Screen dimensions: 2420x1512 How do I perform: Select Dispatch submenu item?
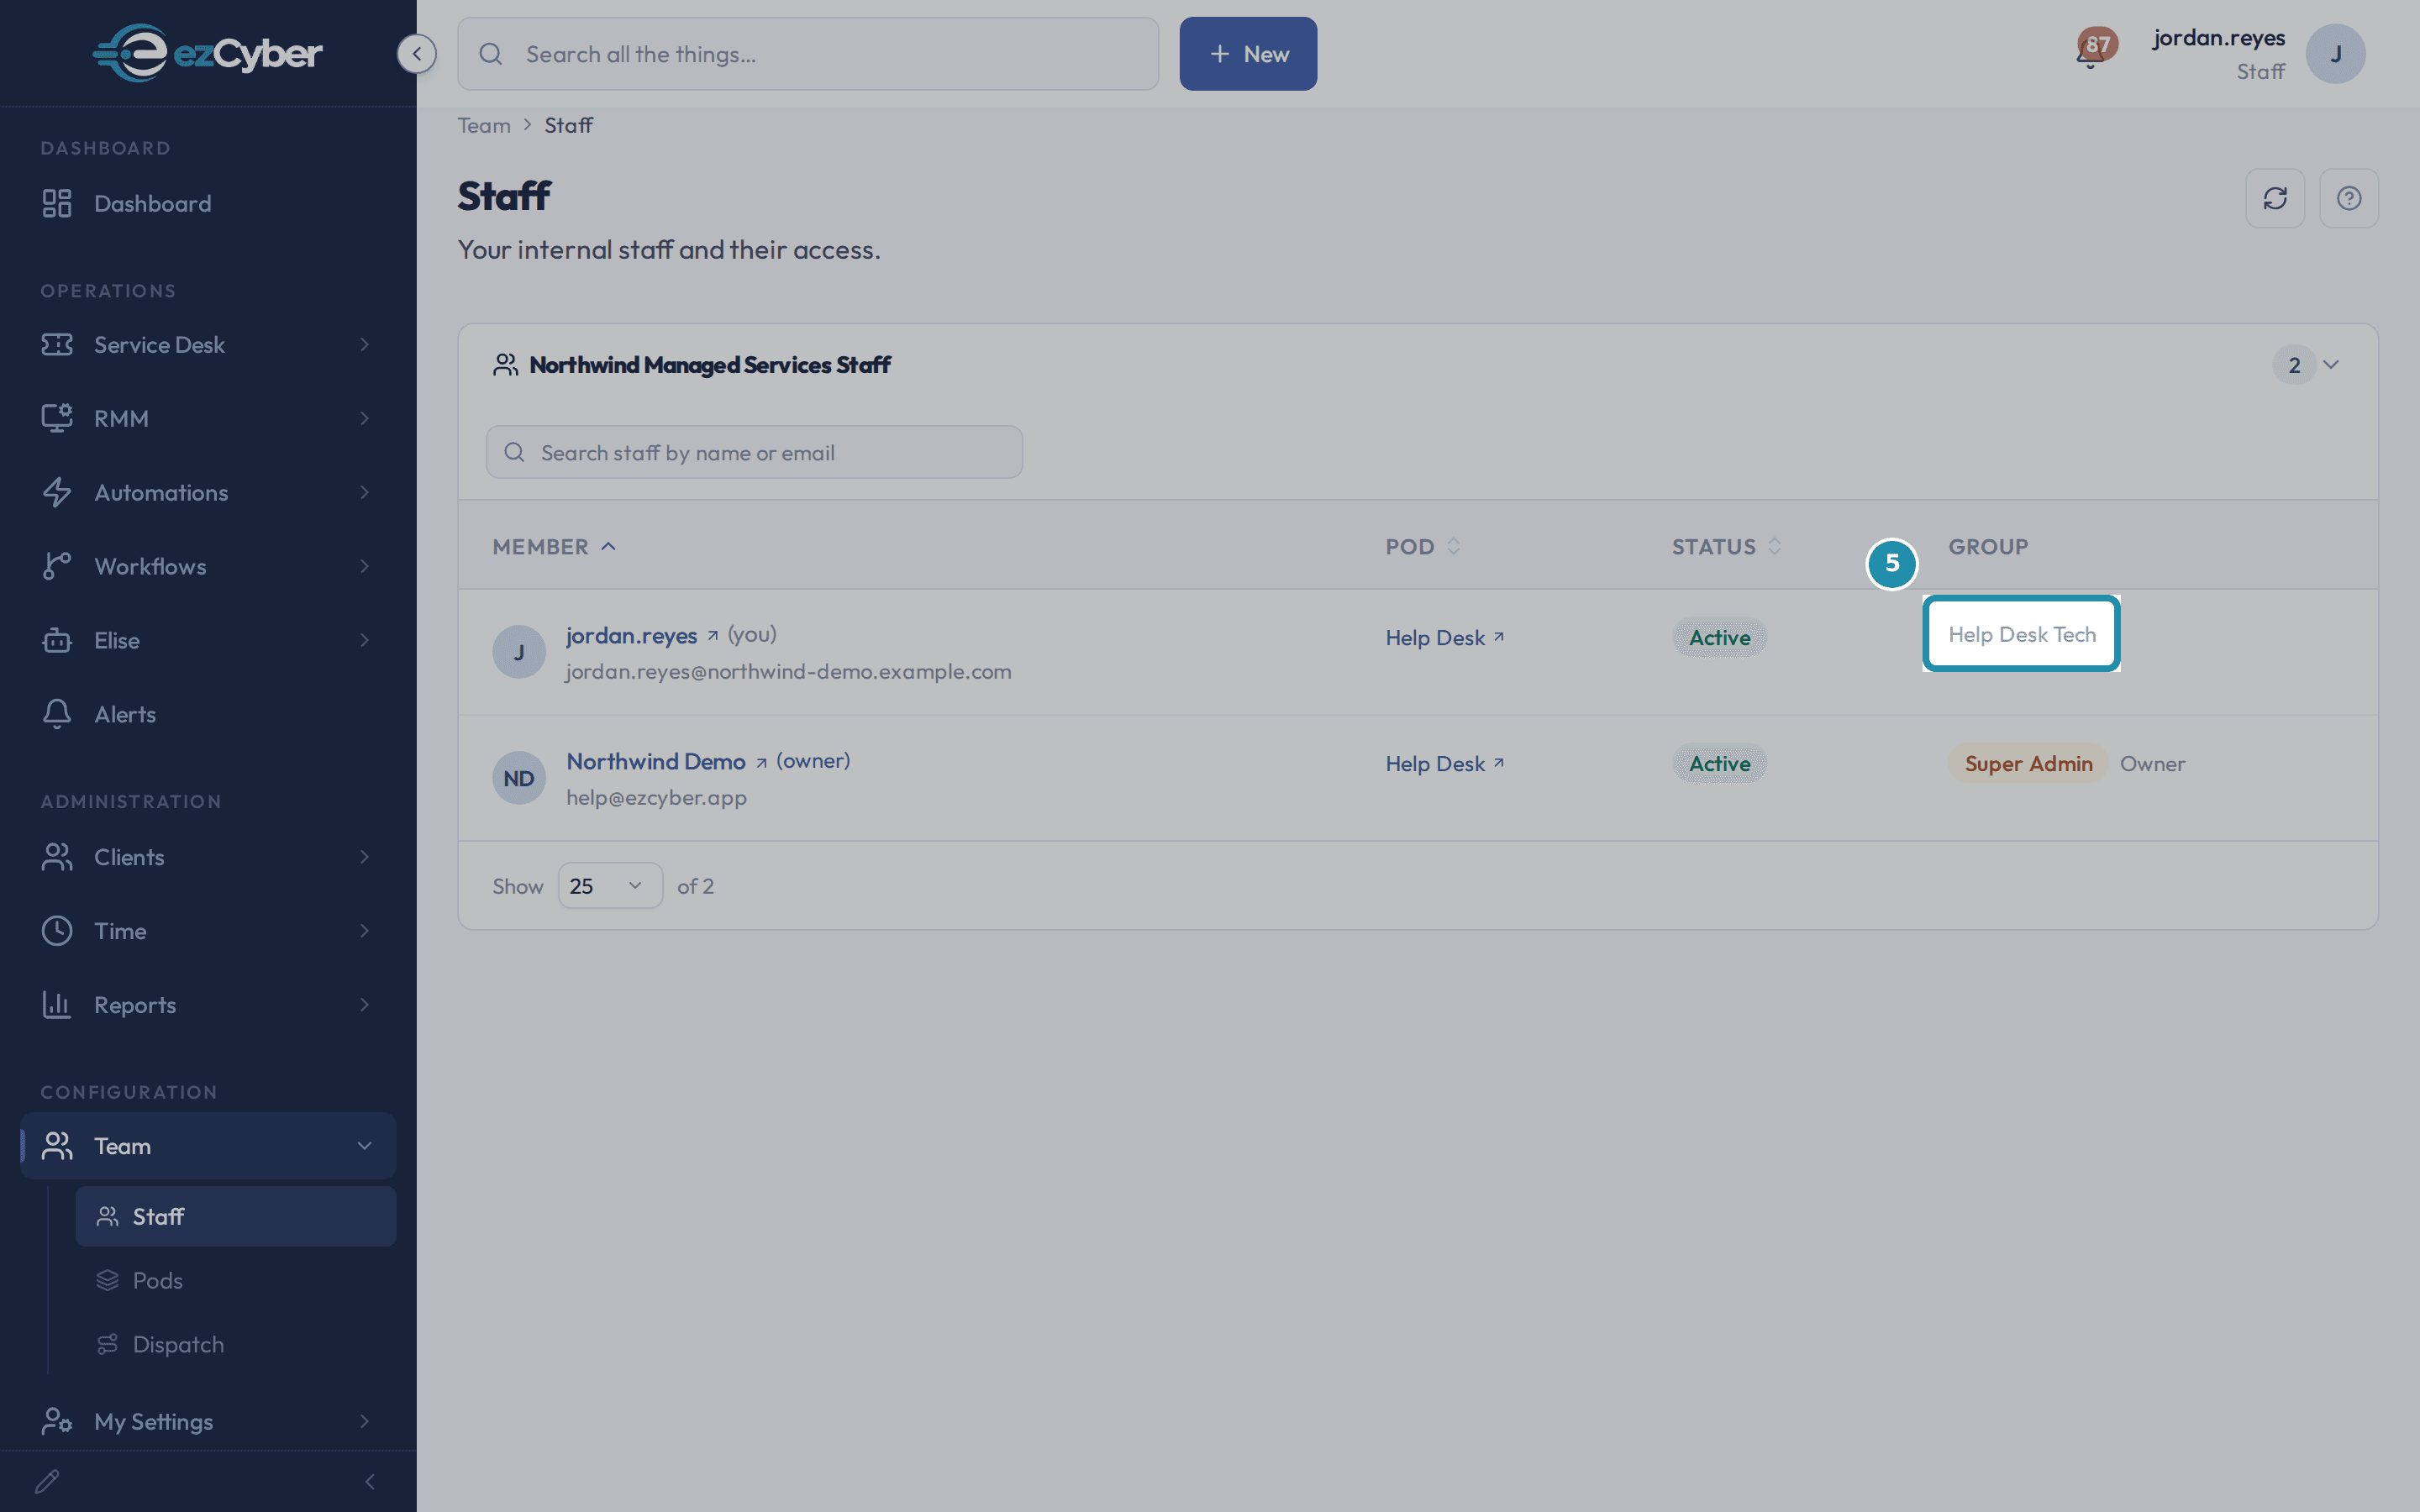tap(236, 1344)
